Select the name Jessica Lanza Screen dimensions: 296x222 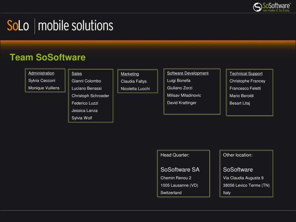[x=85, y=111]
